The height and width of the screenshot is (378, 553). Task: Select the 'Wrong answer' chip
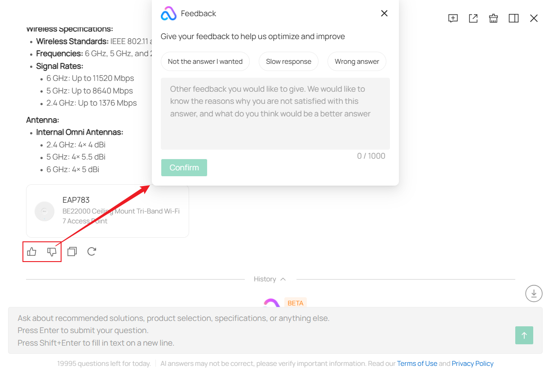(357, 62)
